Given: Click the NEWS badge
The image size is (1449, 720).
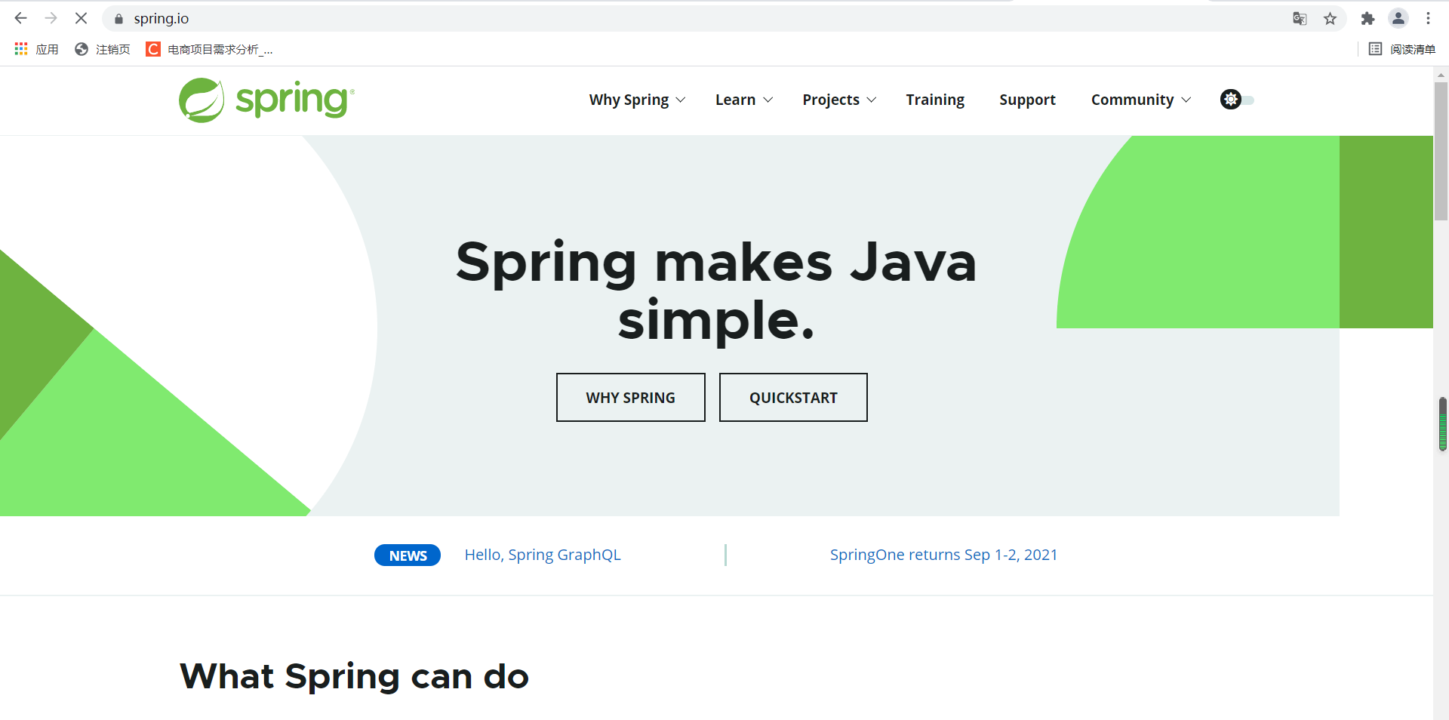Looking at the screenshot, I should 408,555.
